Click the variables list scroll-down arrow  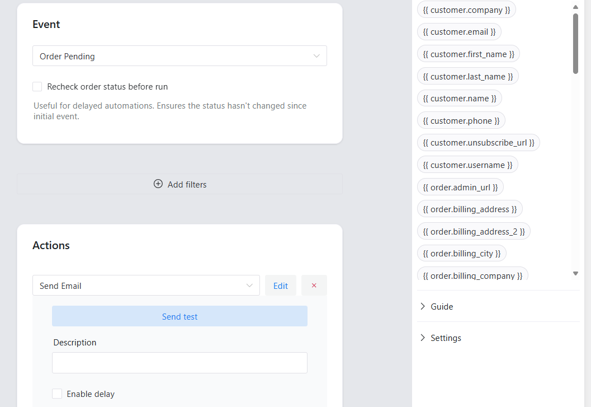tap(575, 273)
